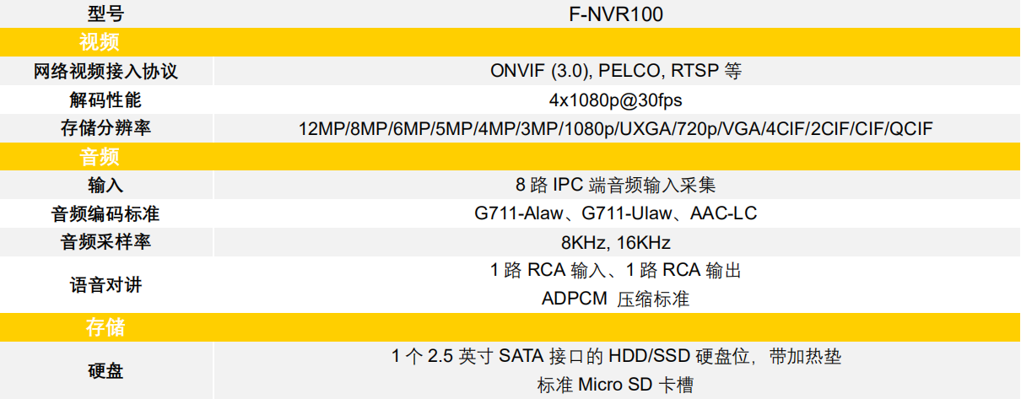Select the 输入 label cell
The height and width of the screenshot is (399, 1021).
[105, 185]
